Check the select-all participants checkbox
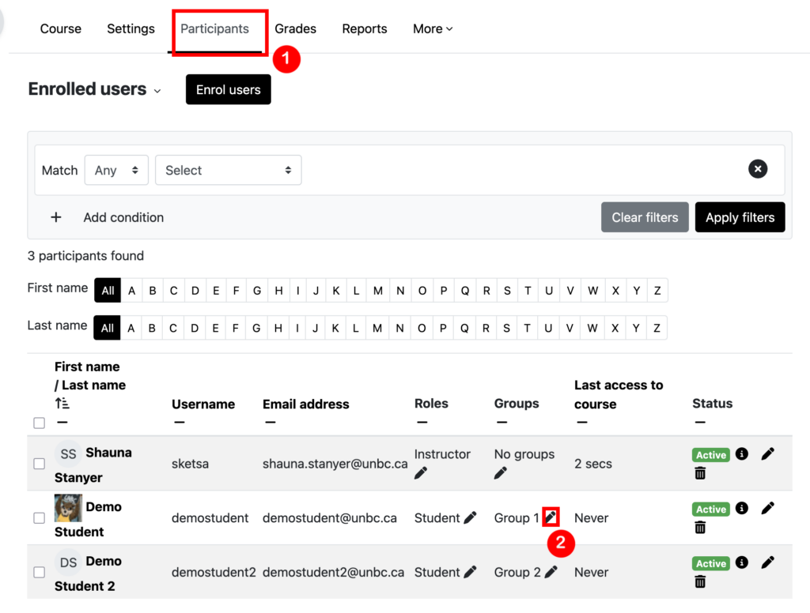Image resolution: width=810 pixels, height=613 pixels. click(40, 423)
